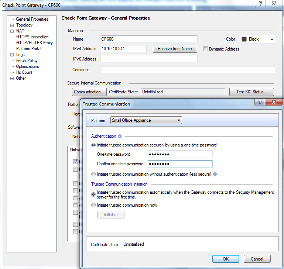Click Certificate State Uninitialized field in Gateway

coord(183,92)
